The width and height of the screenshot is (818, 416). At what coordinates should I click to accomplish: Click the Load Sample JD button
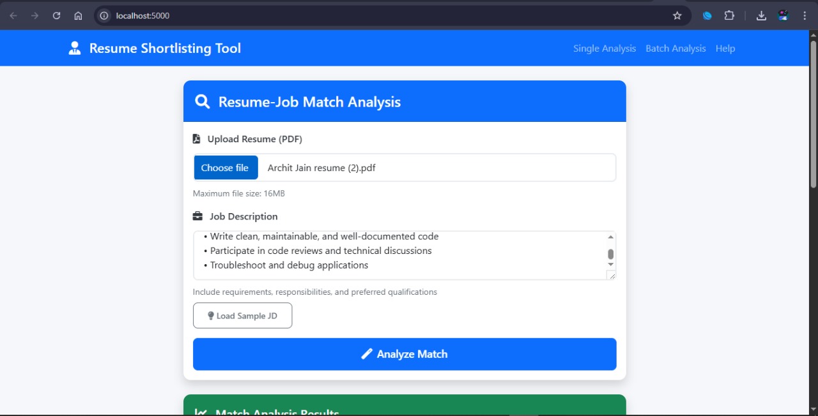click(x=242, y=316)
